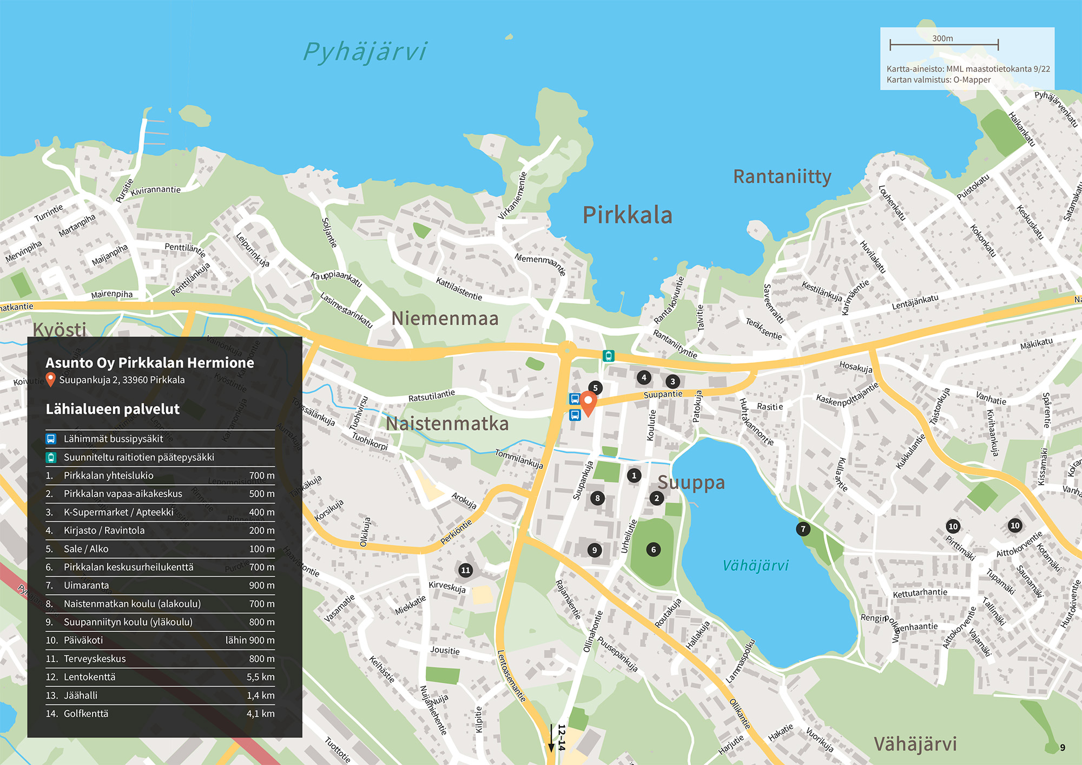Click the Pyhäjärvi lake label

click(365, 52)
